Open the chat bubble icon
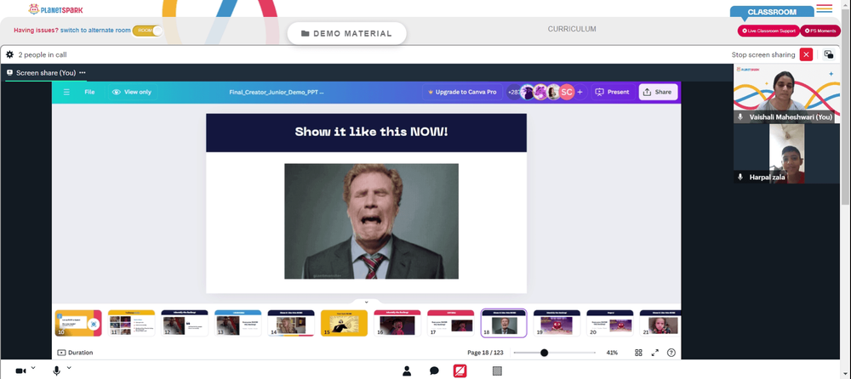851x379 pixels. tap(434, 371)
